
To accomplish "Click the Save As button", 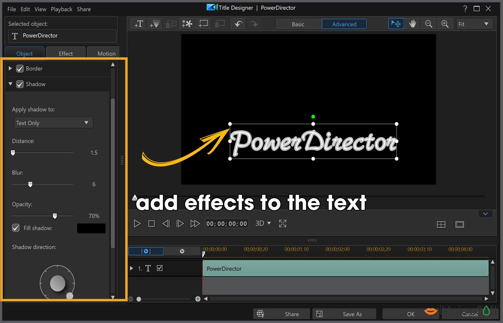I will pyautogui.click(x=344, y=314).
